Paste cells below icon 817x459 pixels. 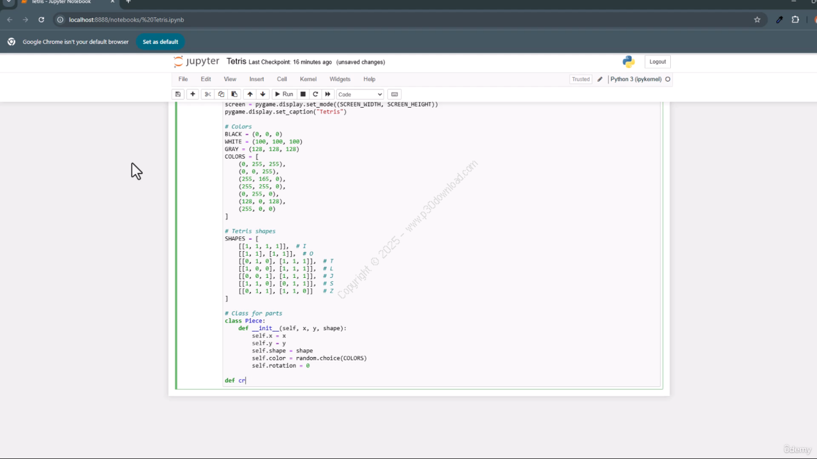pyautogui.click(x=234, y=94)
